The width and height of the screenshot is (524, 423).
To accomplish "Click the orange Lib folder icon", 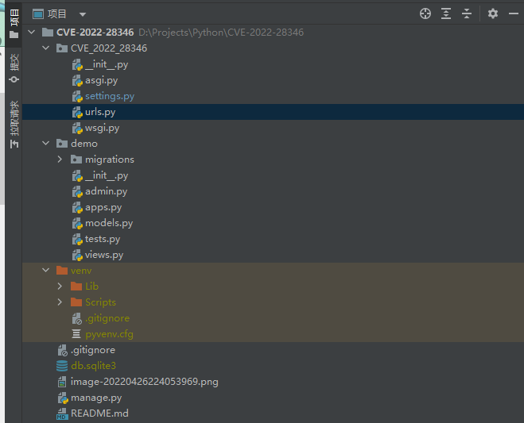I will 76,286.
